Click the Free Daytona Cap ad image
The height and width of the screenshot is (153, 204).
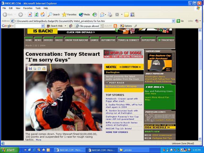[x=160, y=62]
